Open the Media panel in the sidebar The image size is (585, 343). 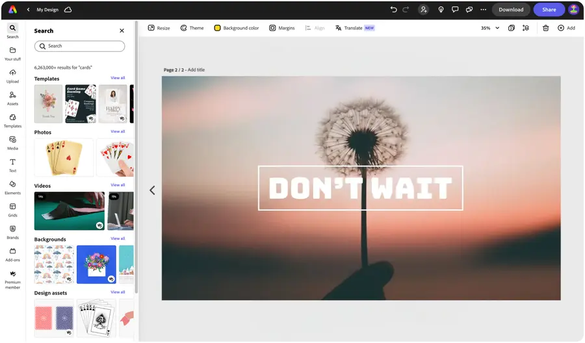point(12,142)
